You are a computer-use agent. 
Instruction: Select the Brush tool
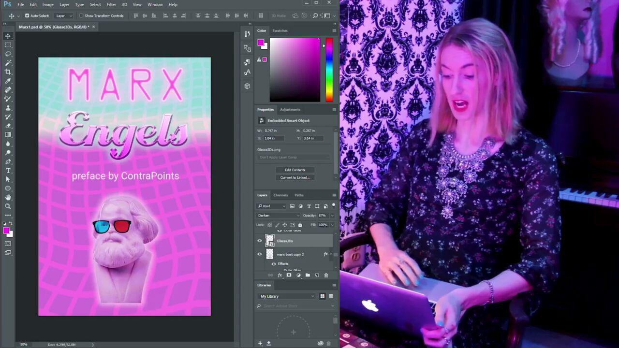[x=8, y=99]
